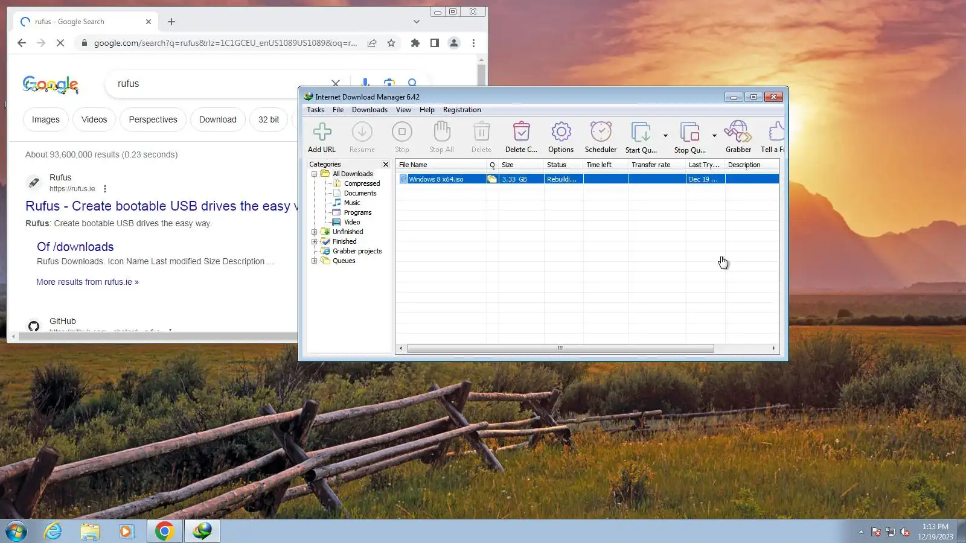The width and height of the screenshot is (966, 543).
Task: Open IDM Options gear icon
Action: [x=561, y=132]
